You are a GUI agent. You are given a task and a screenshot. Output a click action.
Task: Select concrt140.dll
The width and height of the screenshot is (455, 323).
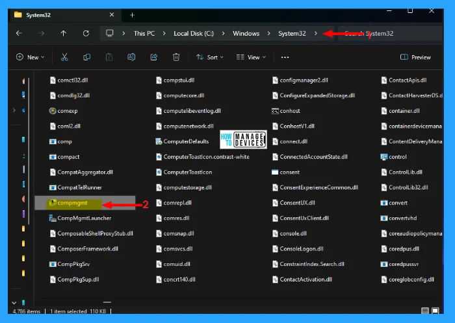tap(175, 280)
